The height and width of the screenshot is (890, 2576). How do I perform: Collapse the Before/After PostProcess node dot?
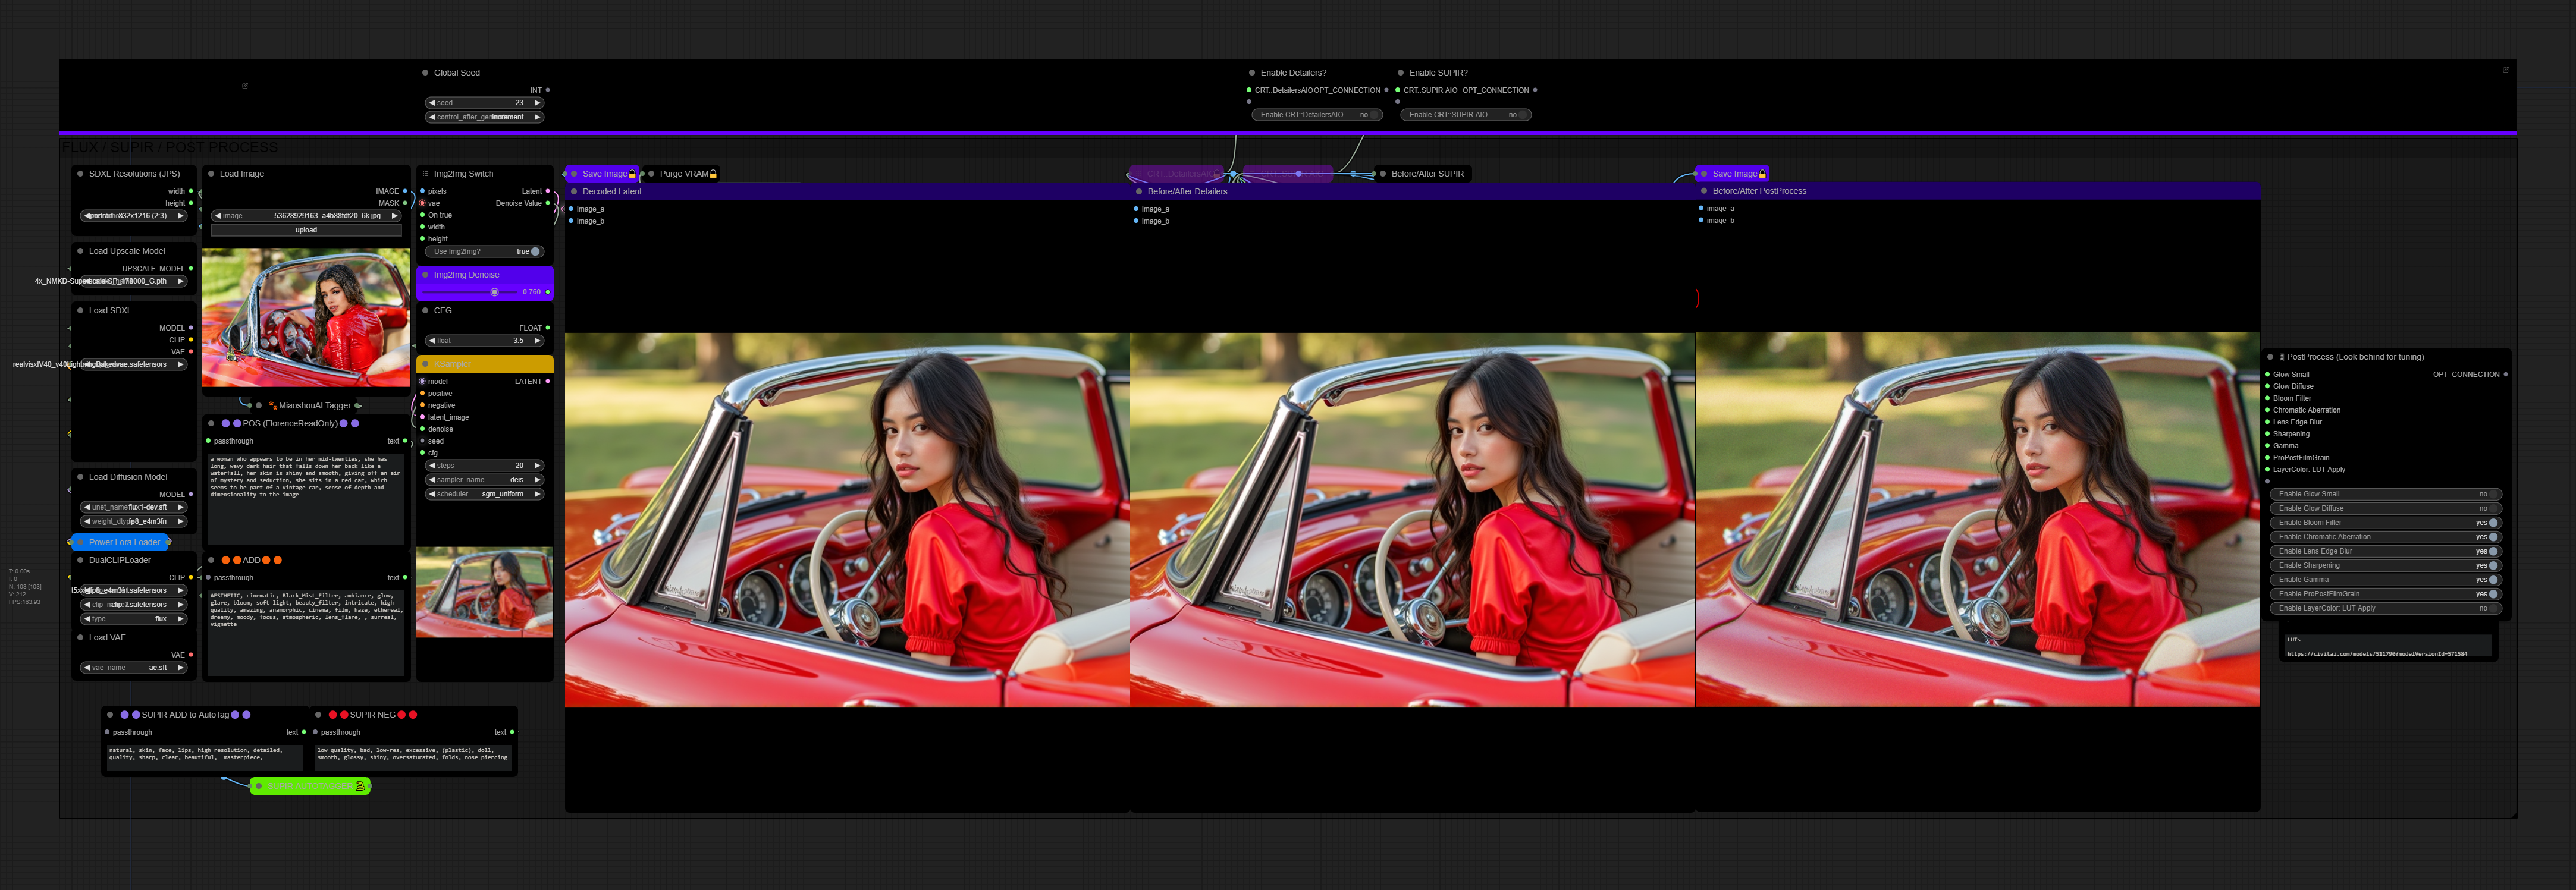coord(1704,191)
